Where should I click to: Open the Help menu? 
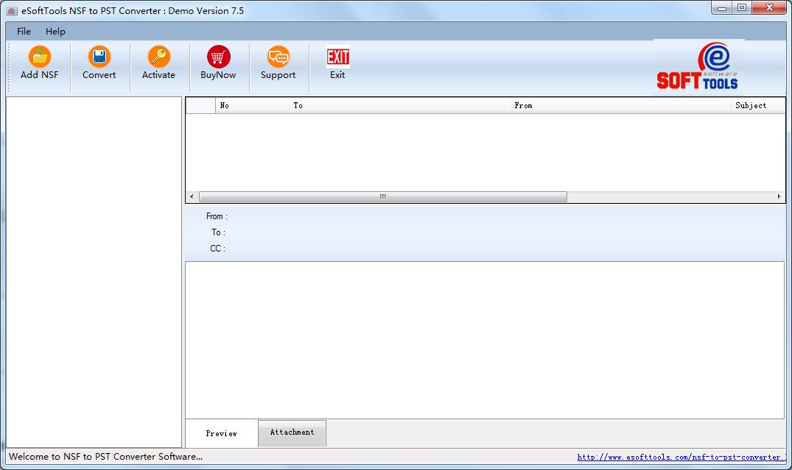55,31
